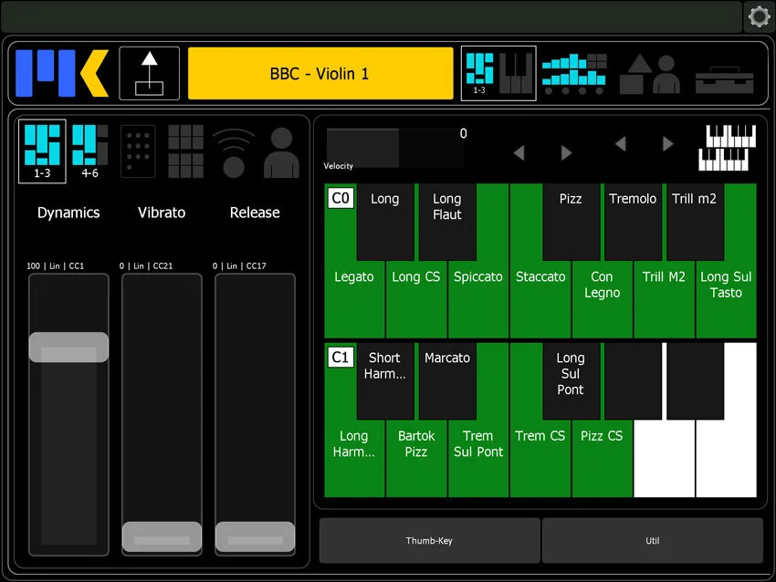Click the C0 octave label
Viewport: 776px width, 582px height.
point(341,198)
